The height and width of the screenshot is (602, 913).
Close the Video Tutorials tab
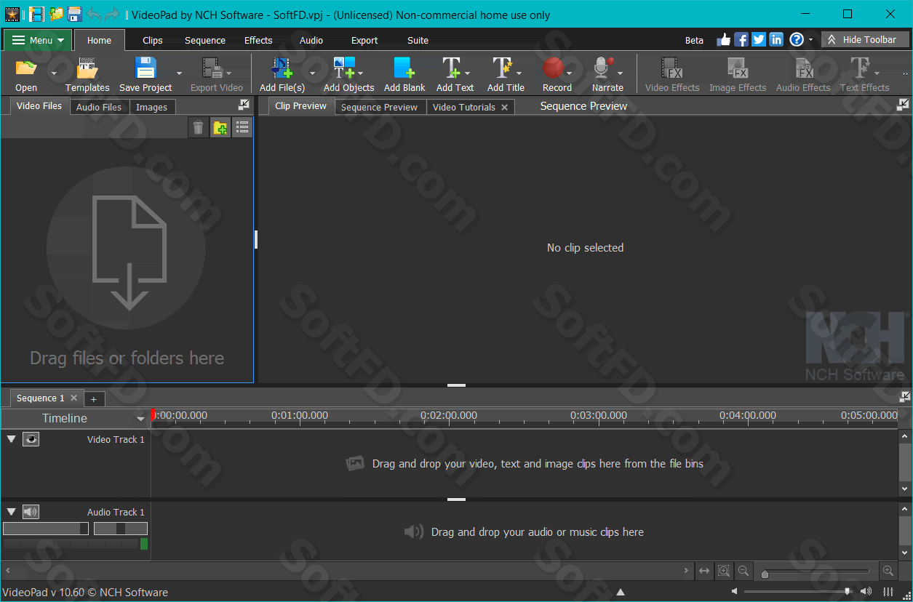[x=505, y=107]
